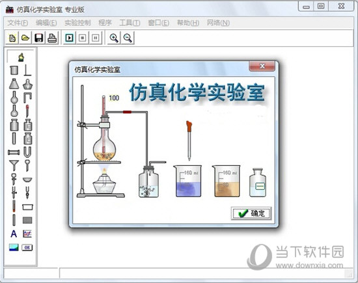Select the funnel tool

pyautogui.click(x=14, y=165)
